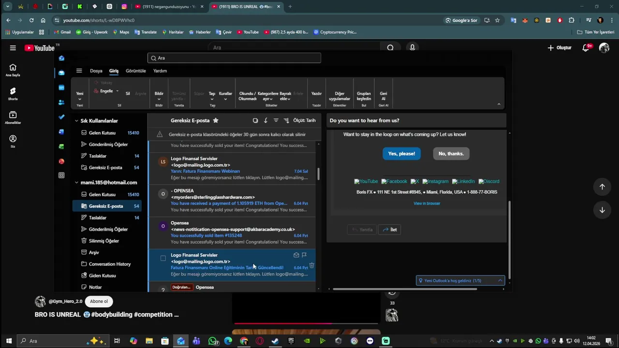Open To Do checkmark icon in Outlook sidebar

tap(61, 117)
